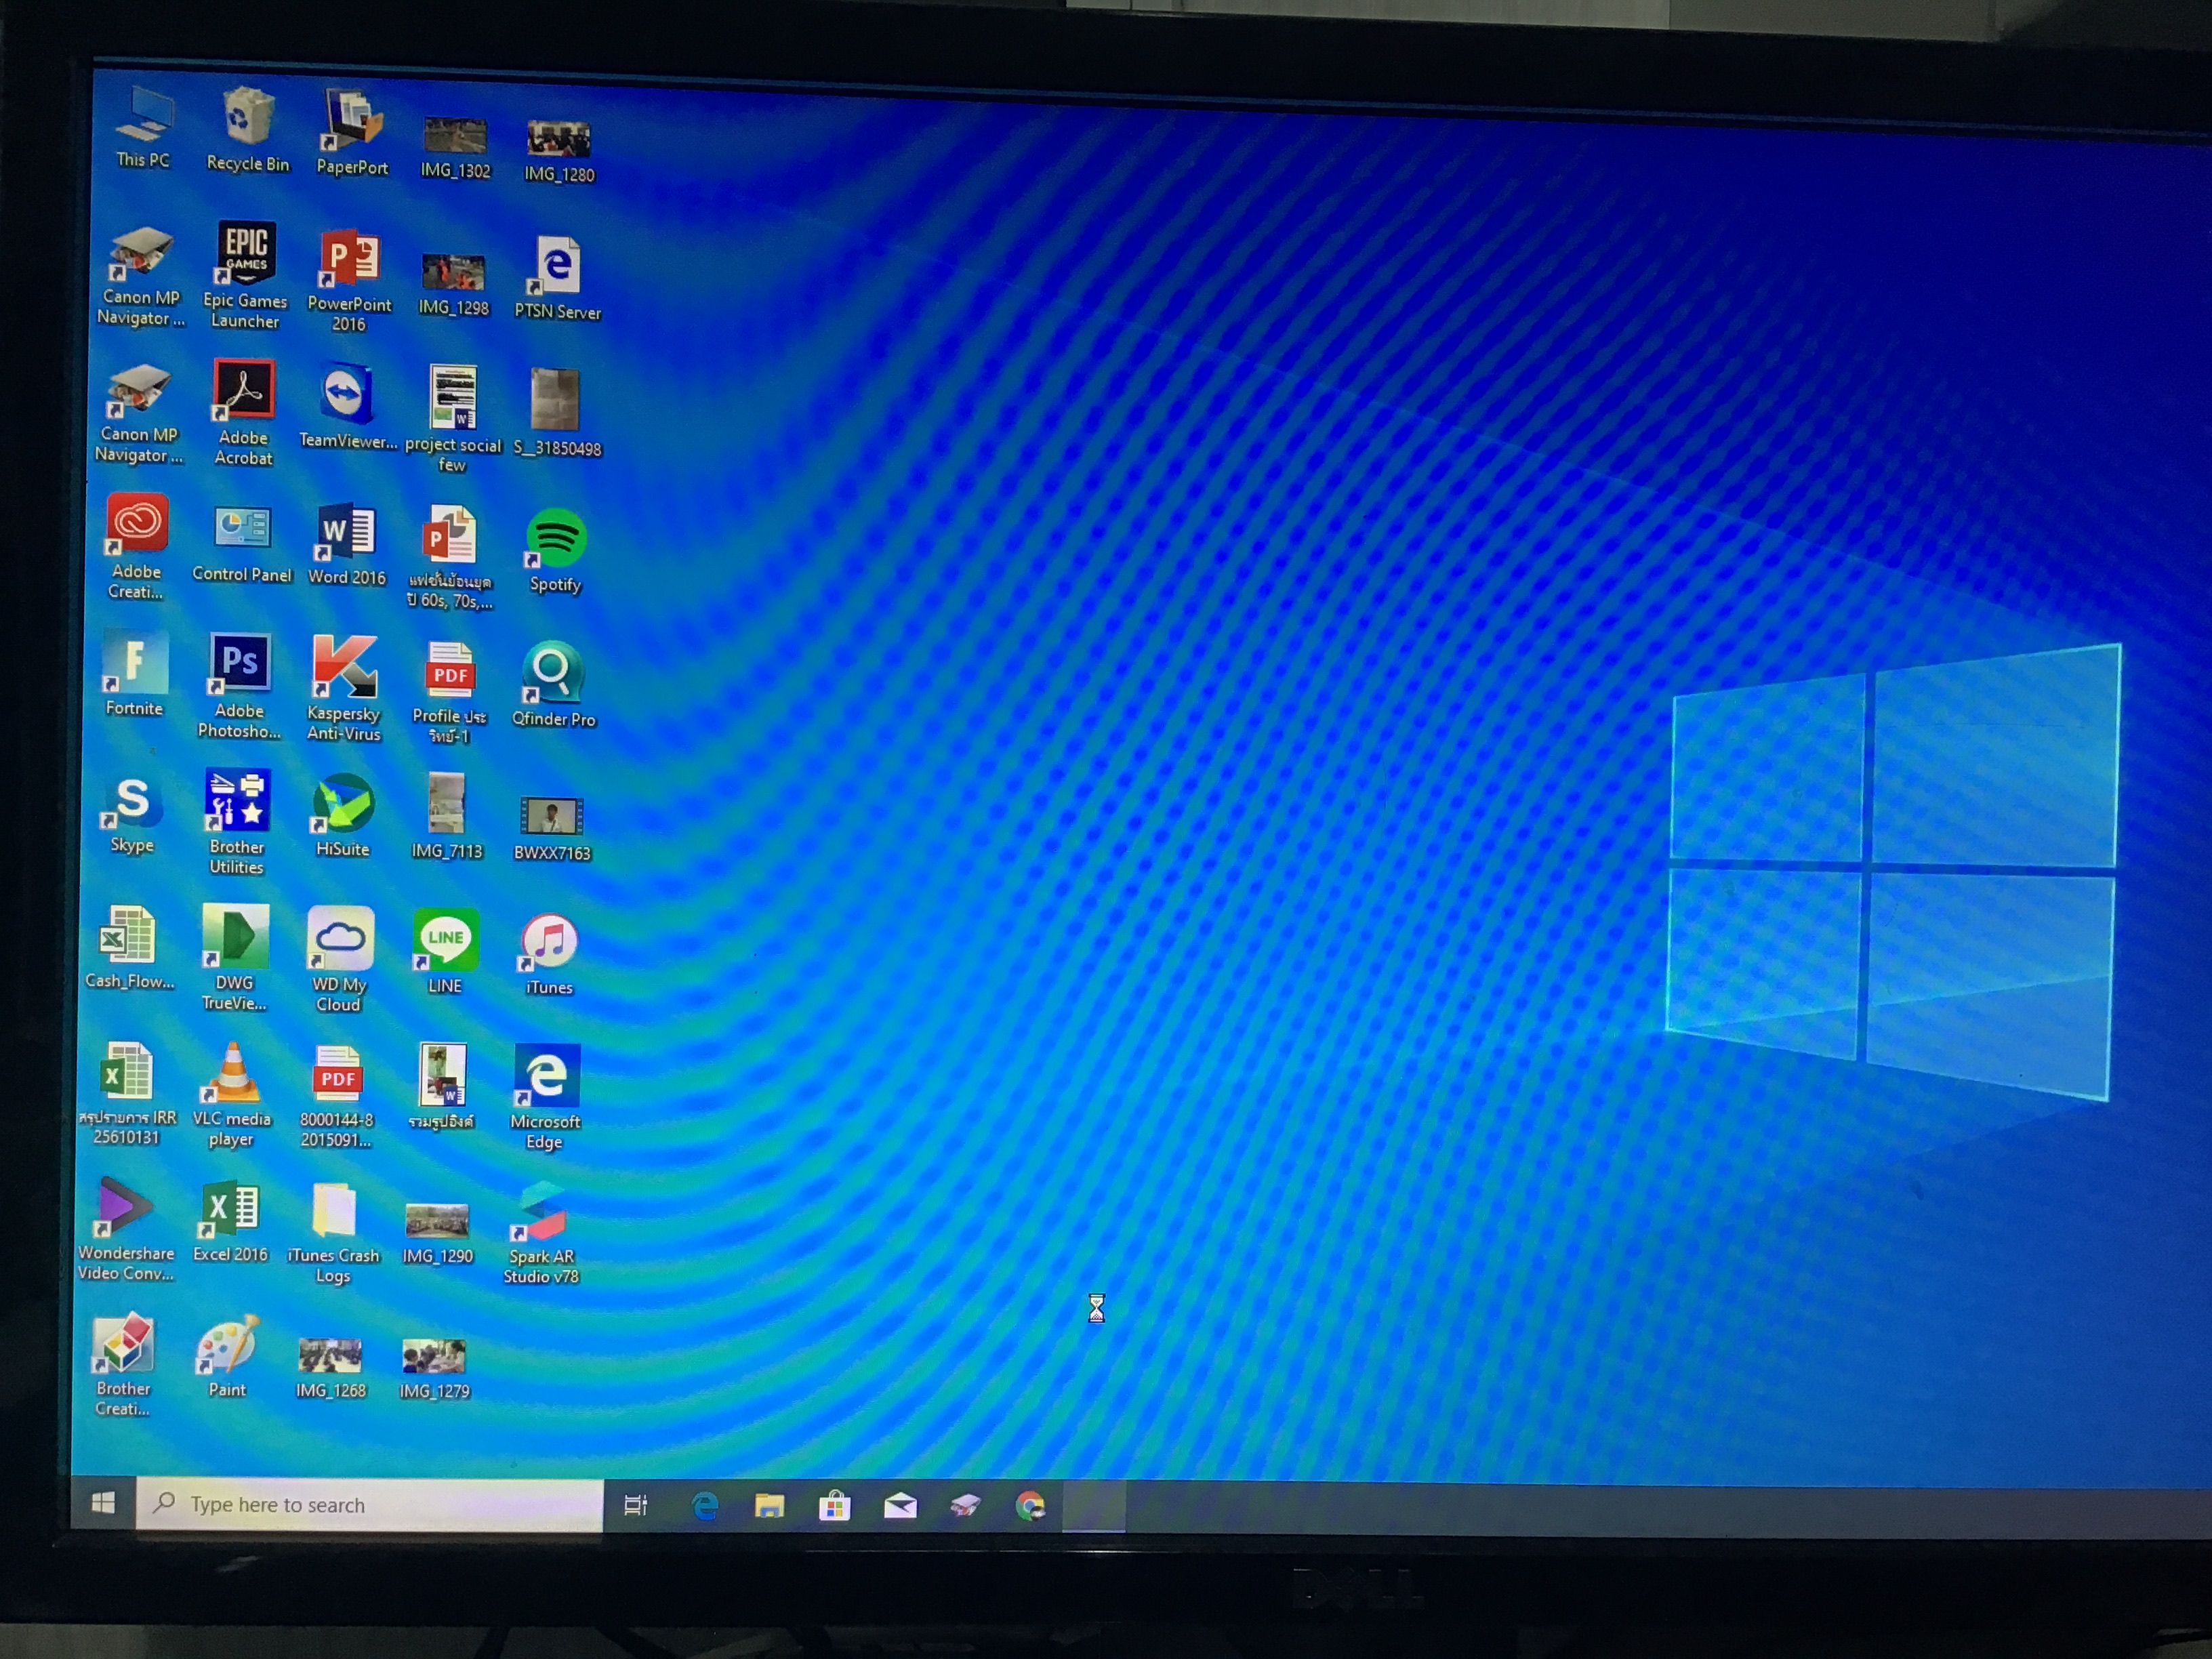
Task: Open the Windows Start button
Action: (103, 1503)
